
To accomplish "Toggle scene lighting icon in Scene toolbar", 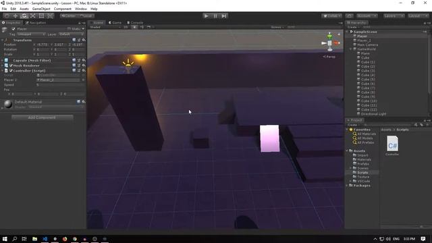I will pos(134,27).
